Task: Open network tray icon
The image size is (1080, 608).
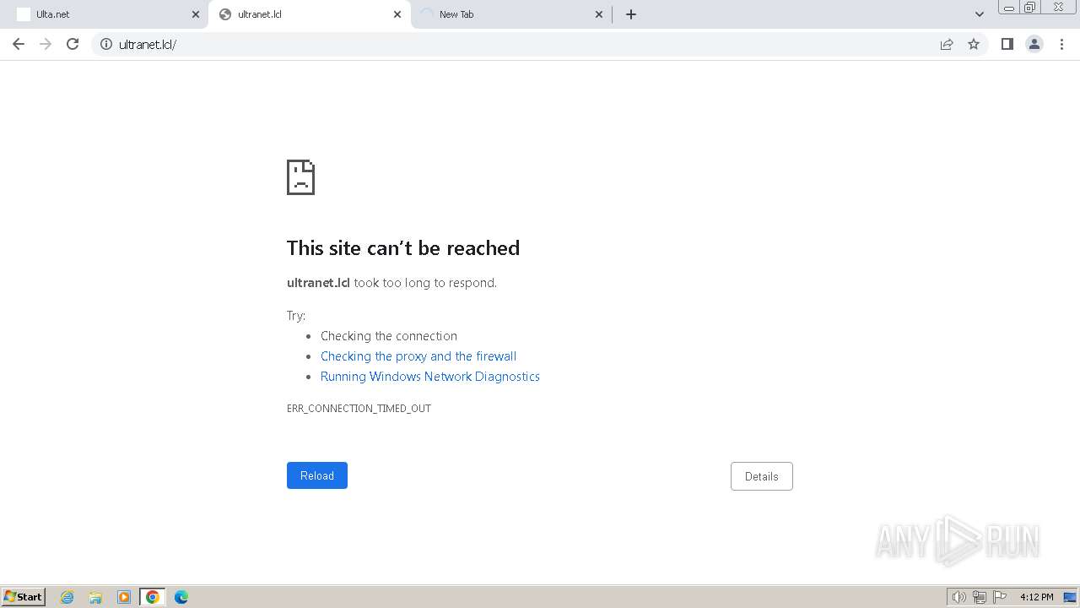Action: [x=980, y=597]
